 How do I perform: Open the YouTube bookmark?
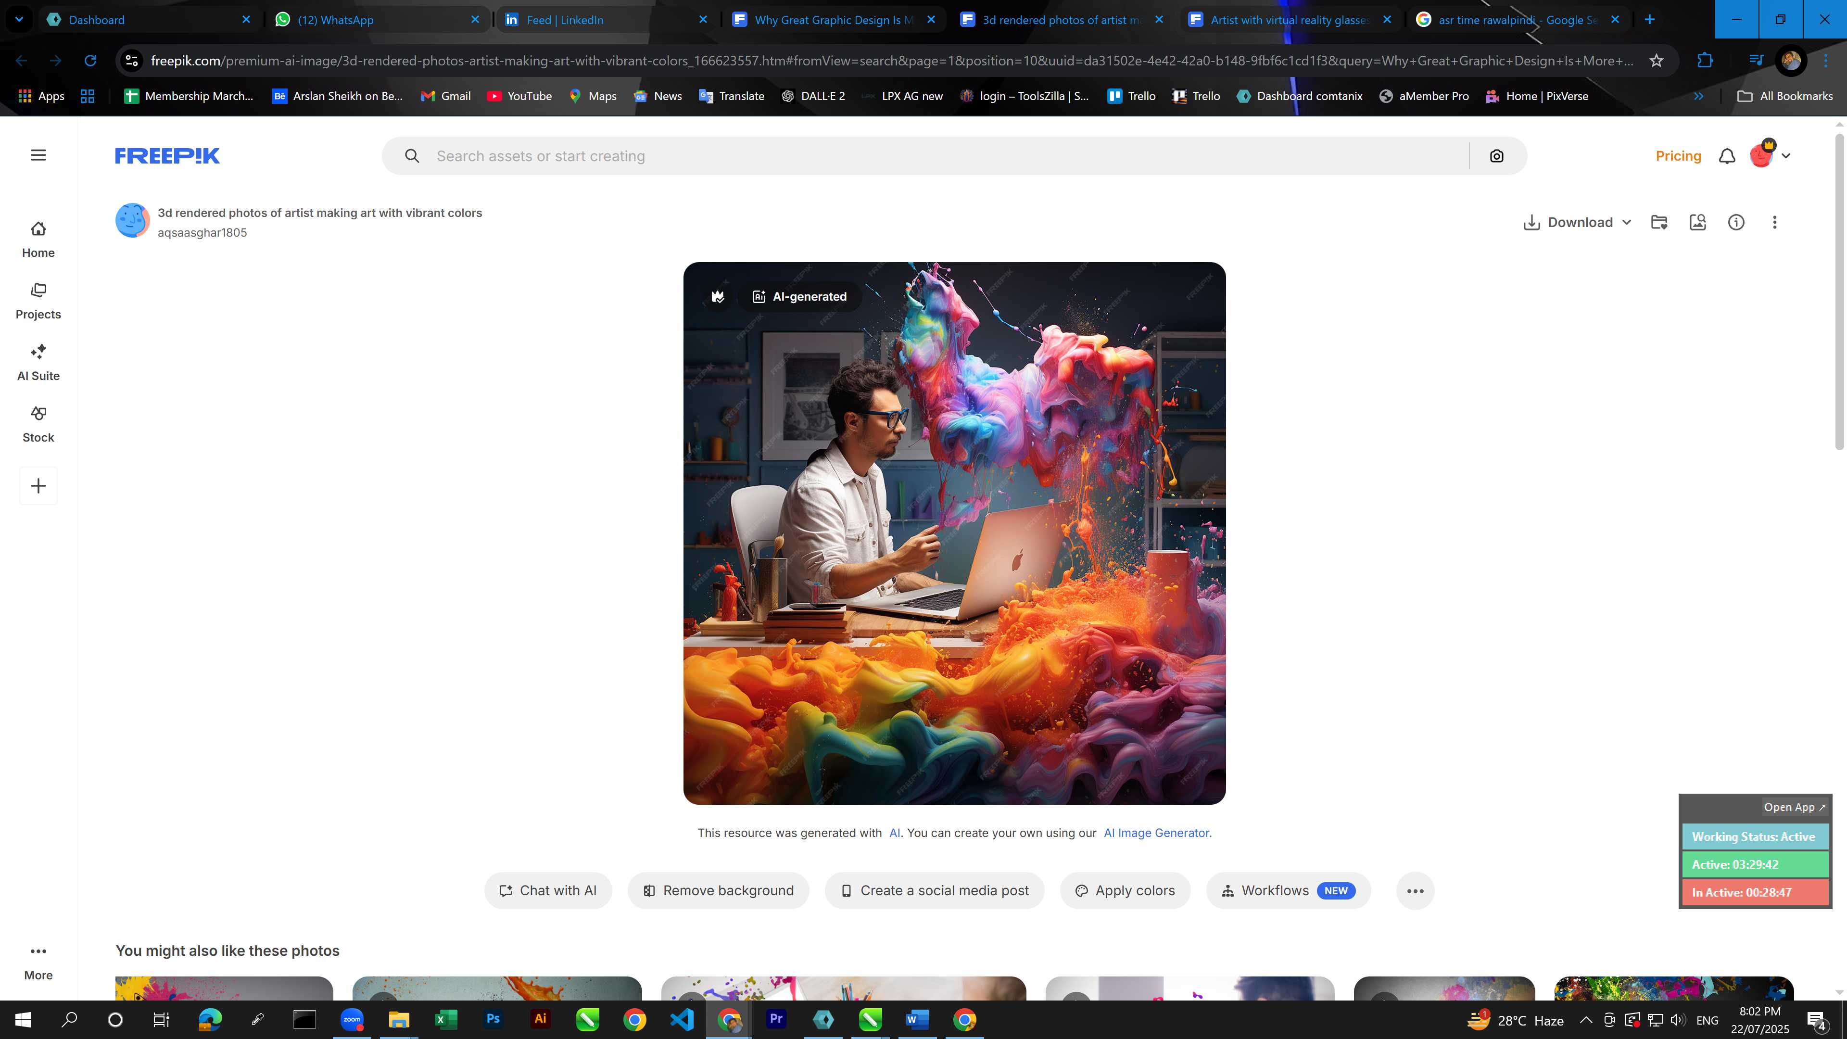click(x=519, y=96)
